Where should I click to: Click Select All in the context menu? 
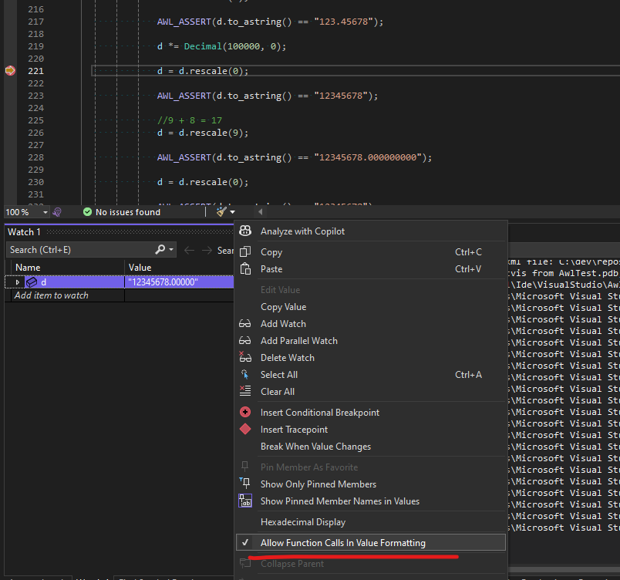pos(278,375)
